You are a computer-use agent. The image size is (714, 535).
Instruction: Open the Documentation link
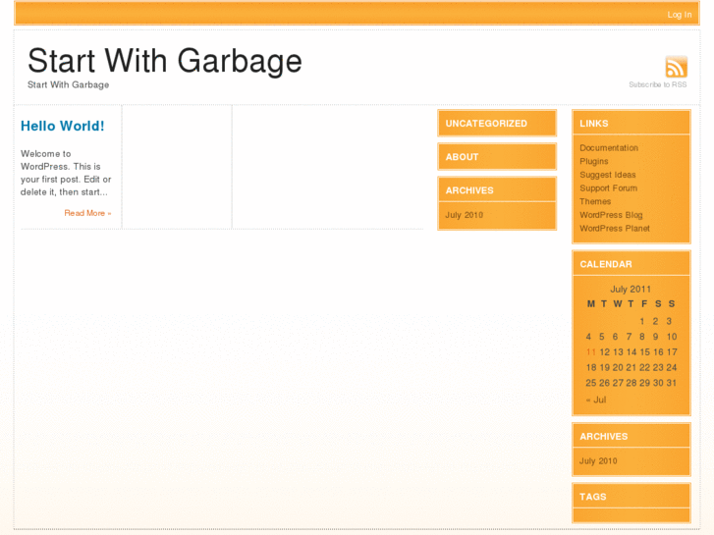609,148
